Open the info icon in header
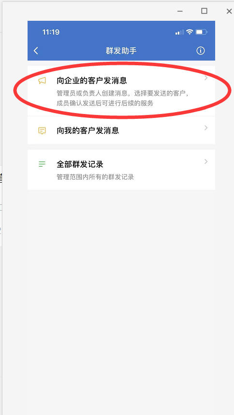 coord(201,51)
